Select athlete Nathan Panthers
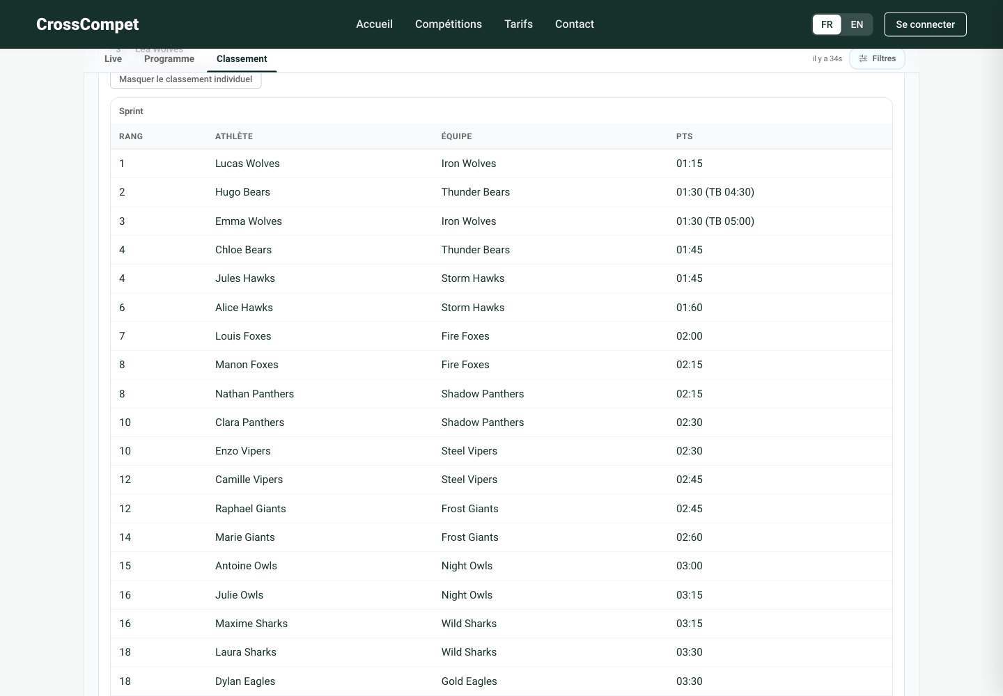Screen dimensions: 1003x696 click(254, 394)
